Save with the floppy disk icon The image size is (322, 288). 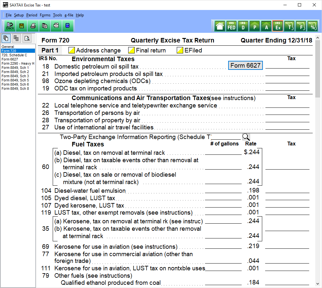[22, 26]
